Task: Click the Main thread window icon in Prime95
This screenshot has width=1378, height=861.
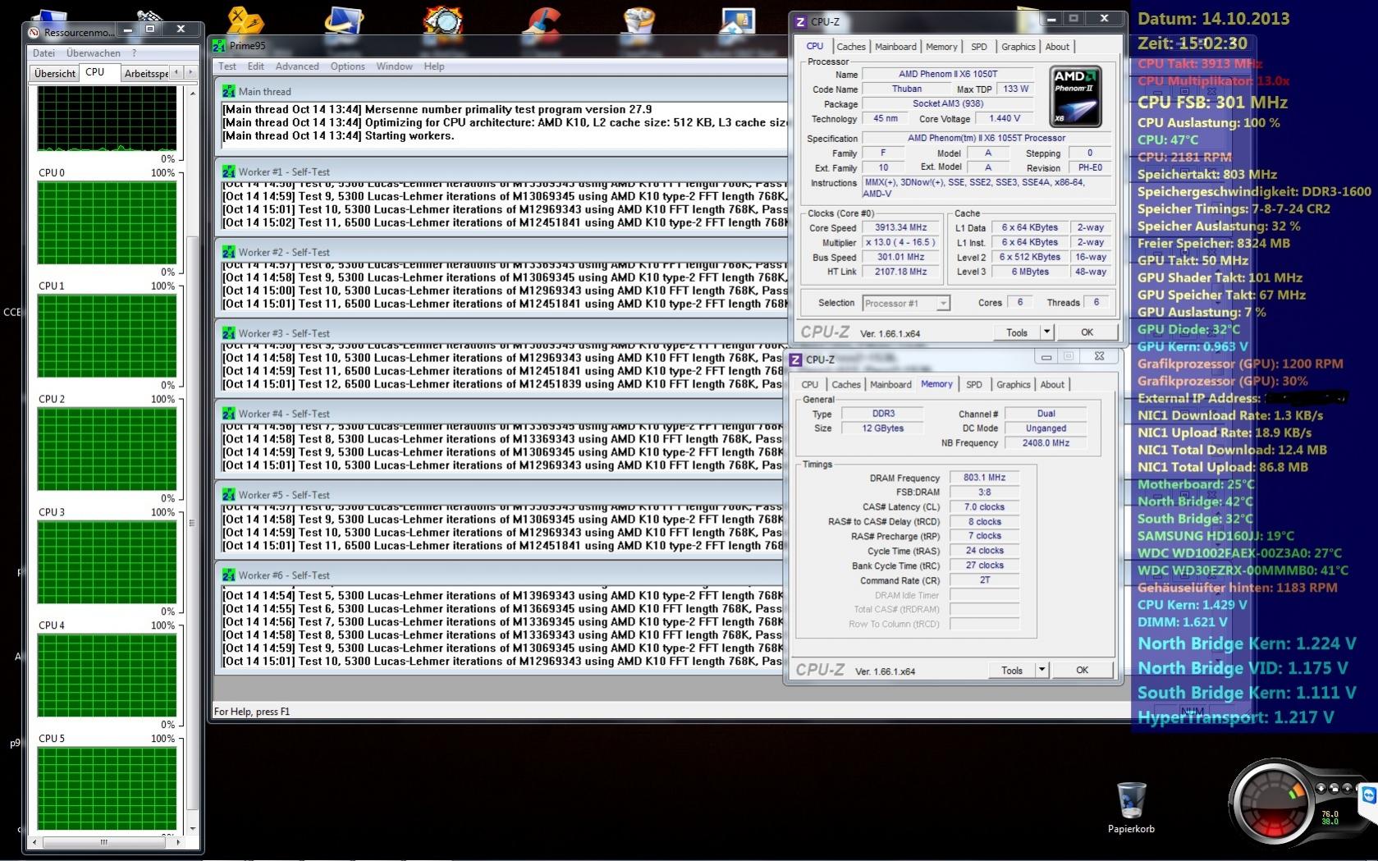Action: tap(228, 91)
